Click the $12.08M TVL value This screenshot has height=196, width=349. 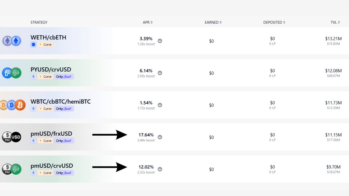pyautogui.click(x=333, y=71)
